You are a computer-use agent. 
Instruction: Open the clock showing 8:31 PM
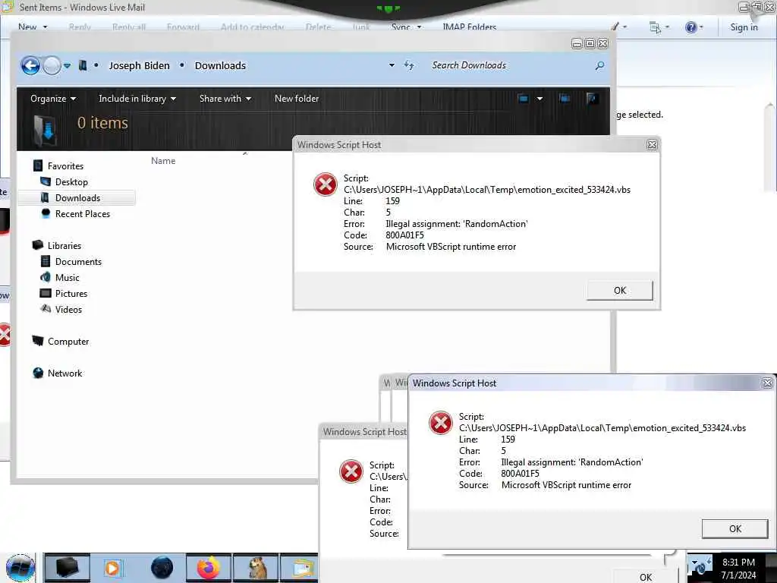pos(738,568)
